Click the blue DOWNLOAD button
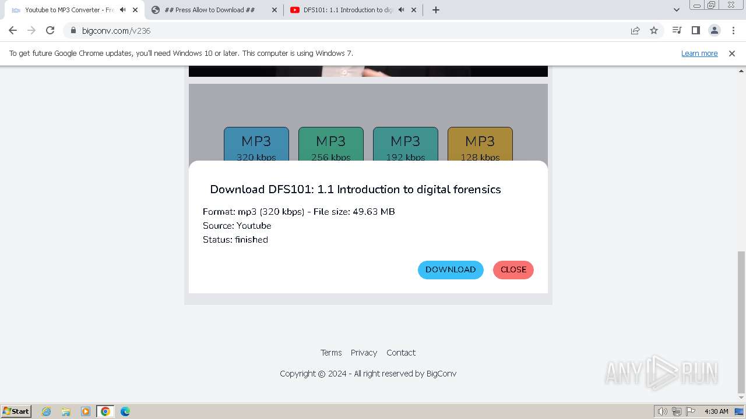 (x=451, y=269)
